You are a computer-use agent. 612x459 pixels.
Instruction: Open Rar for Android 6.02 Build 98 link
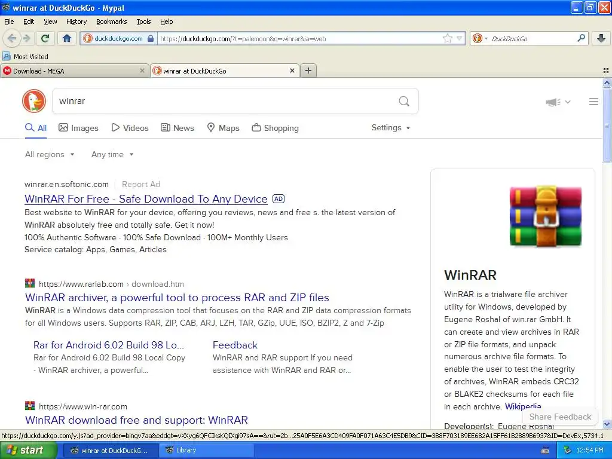coord(109,345)
